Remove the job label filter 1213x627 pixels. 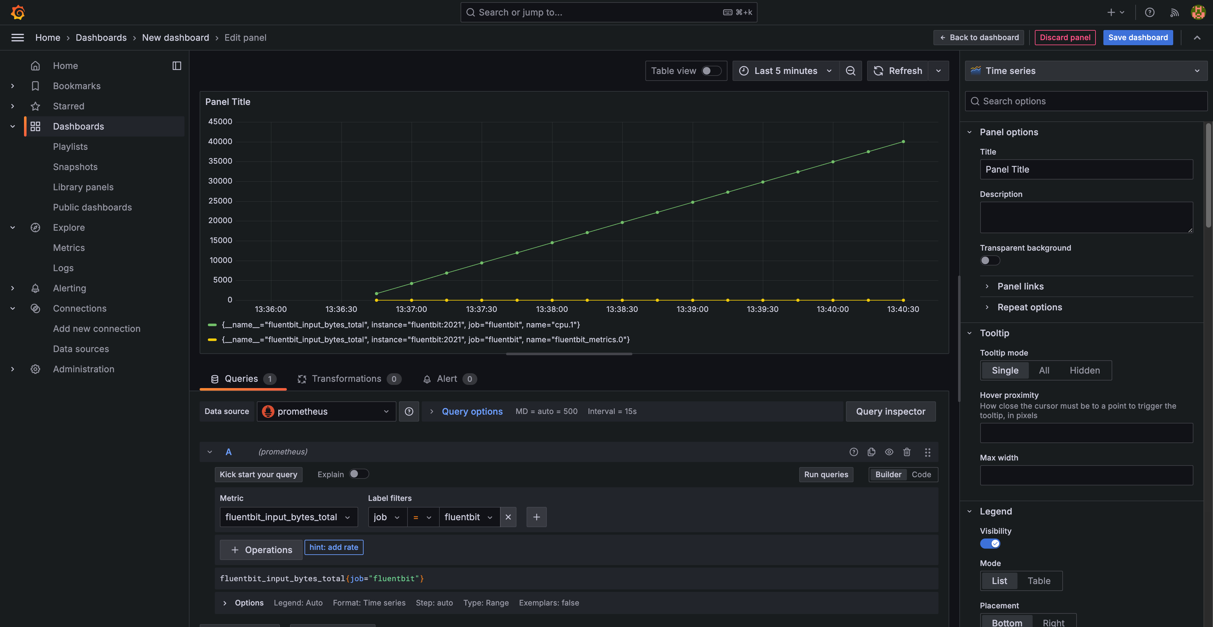pyautogui.click(x=508, y=517)
